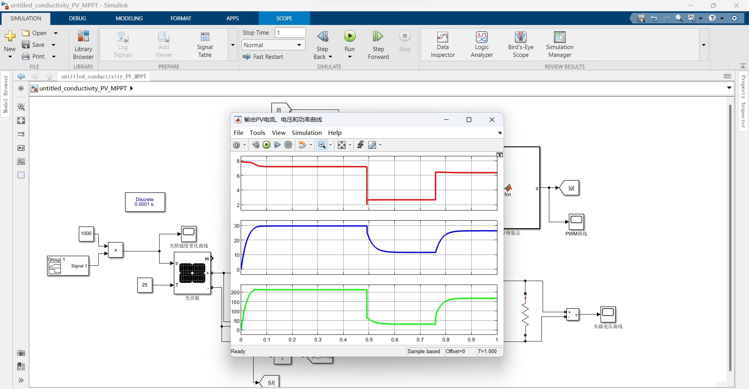Switch to APPS ribbon tab
Viewport: 749px width, 389px height.
(233, 18)
